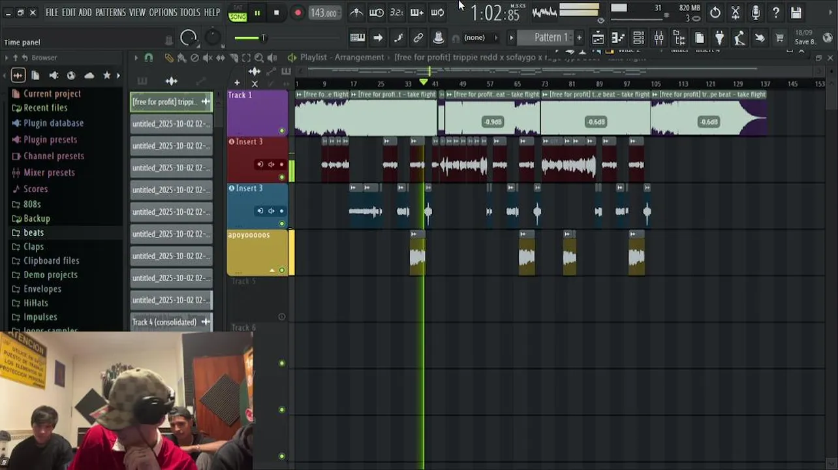Open the undo history icon
Screen dimensions: 838x470
715,12
